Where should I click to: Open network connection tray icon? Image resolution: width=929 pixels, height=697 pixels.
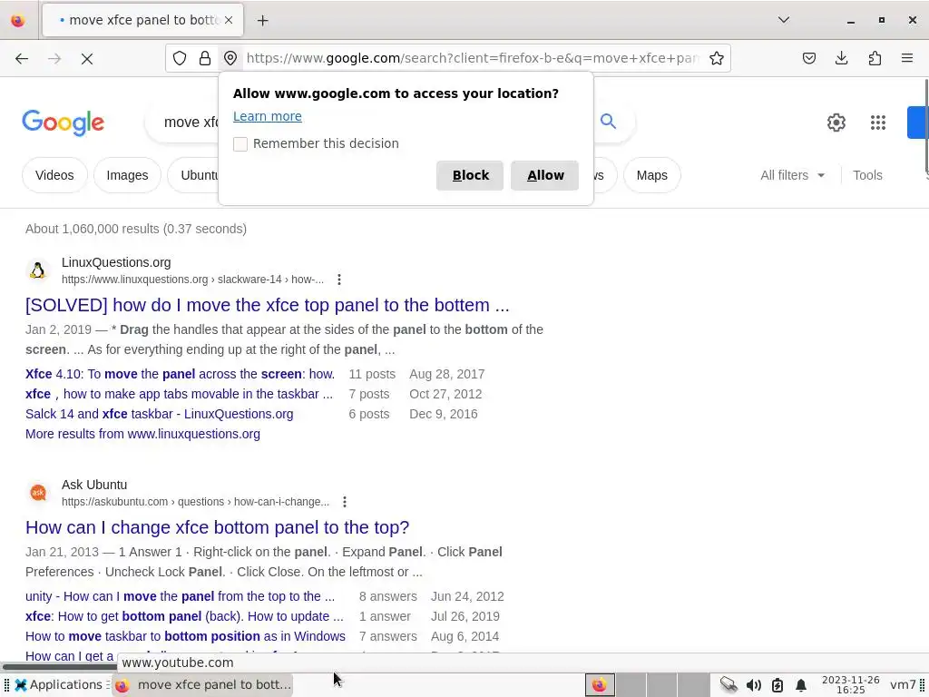tap(729, 684)
